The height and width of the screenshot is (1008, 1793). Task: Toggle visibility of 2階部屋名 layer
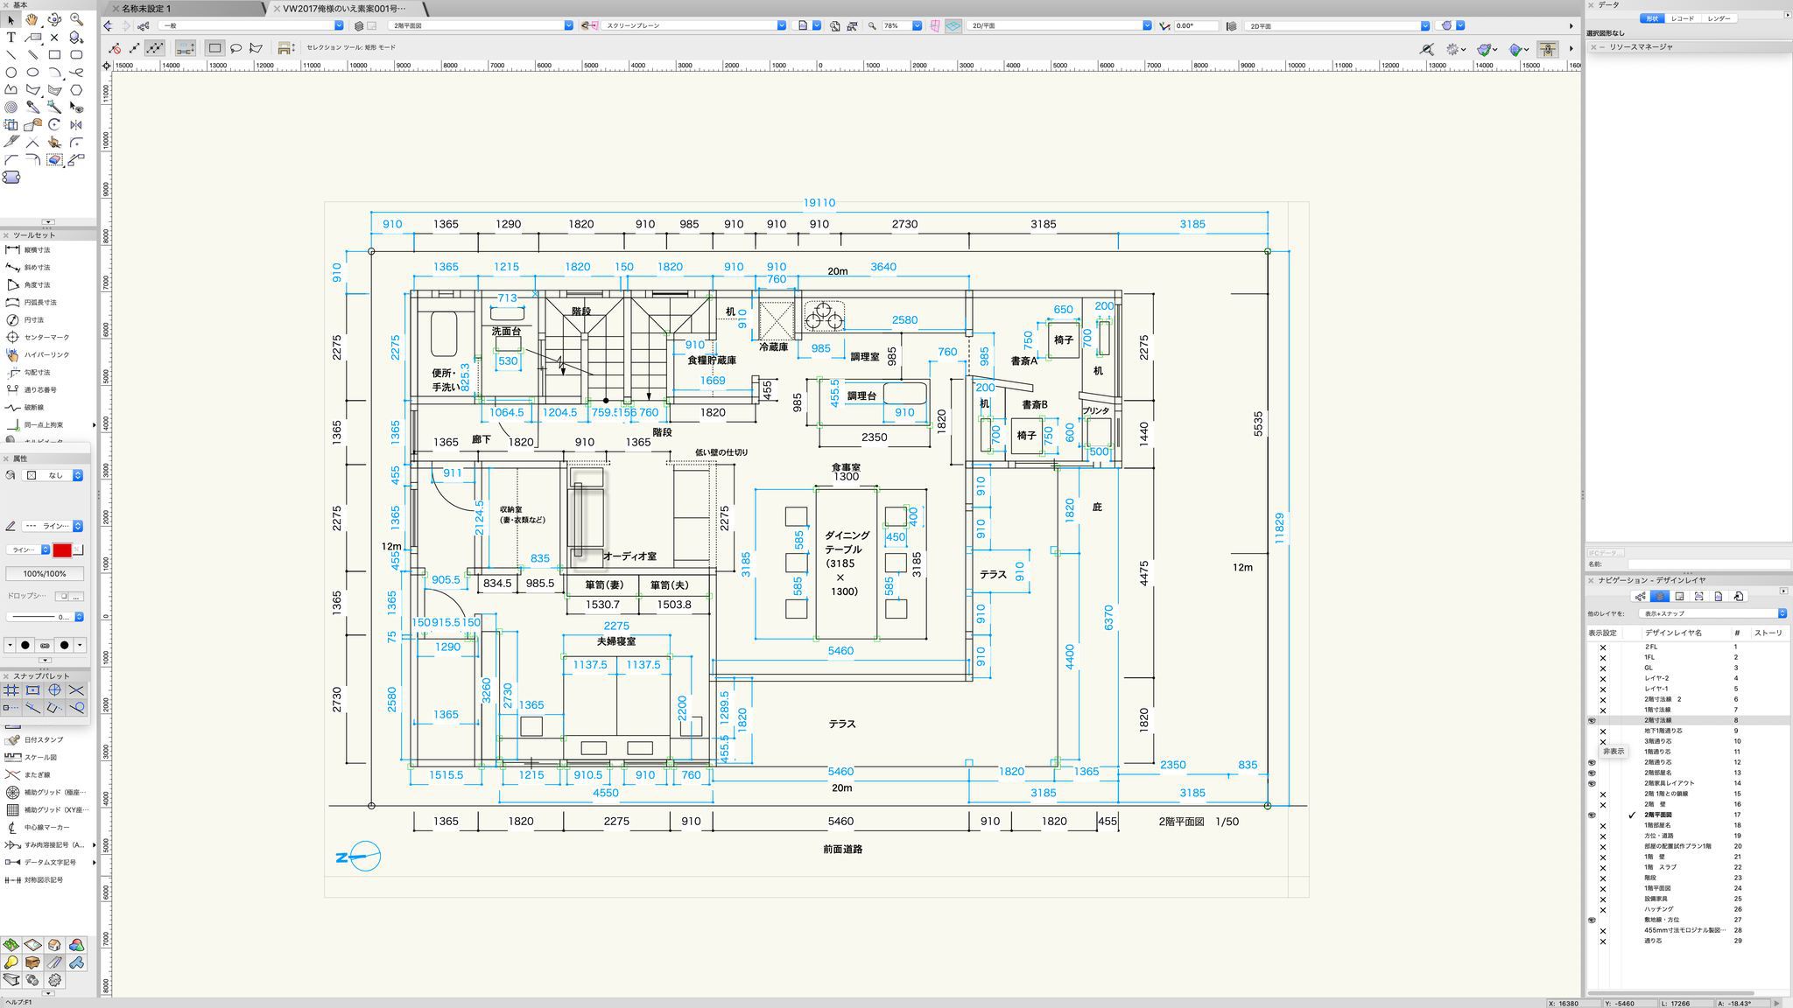(1592, 773)
